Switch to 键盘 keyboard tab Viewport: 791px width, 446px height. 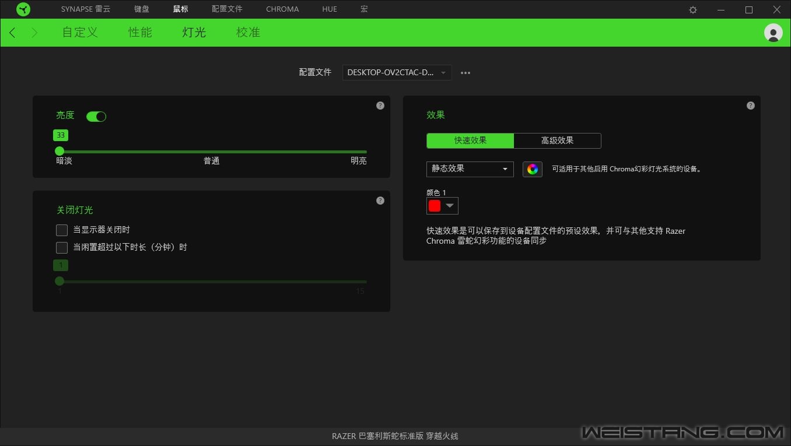point(142,9)
